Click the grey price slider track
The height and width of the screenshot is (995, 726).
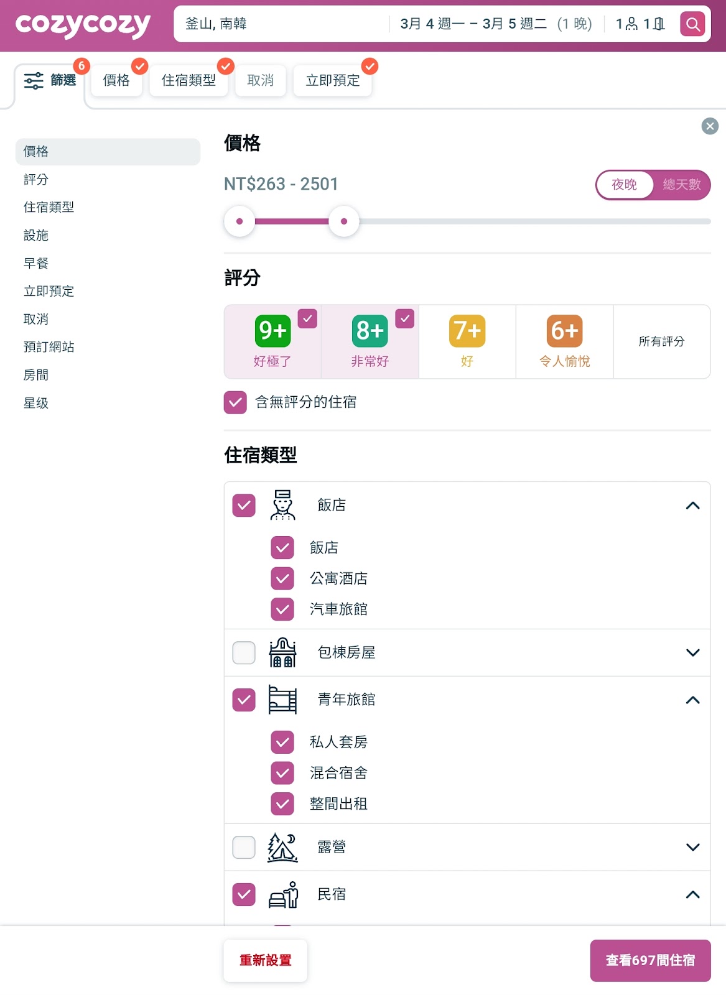(535, 221)
